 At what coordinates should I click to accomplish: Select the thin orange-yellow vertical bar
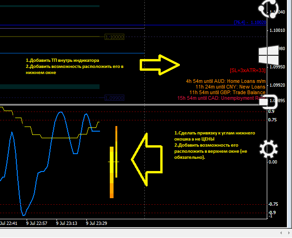(116, 152)
